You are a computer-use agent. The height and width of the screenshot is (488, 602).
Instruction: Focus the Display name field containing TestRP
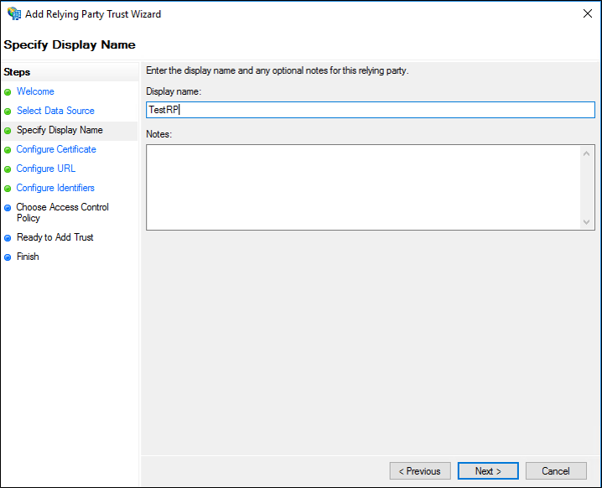(x=371, y=110)
